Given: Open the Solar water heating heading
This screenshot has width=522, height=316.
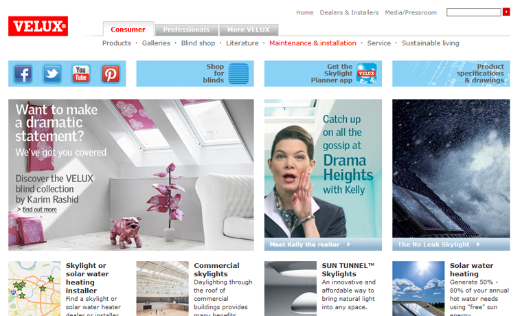Looking at the screenshot, I should [471, 270].
